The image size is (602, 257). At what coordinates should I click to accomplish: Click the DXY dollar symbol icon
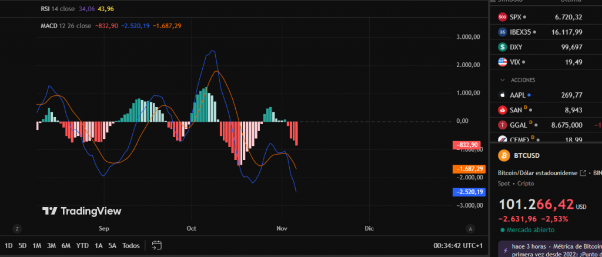click(503, 47)
